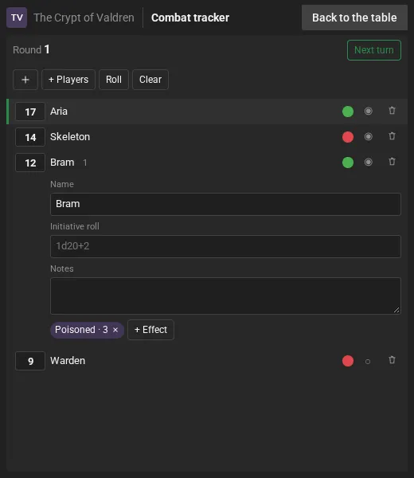Click Bram's effect count 1
Viewport: 414px width, 478px height.
(85, 163)
